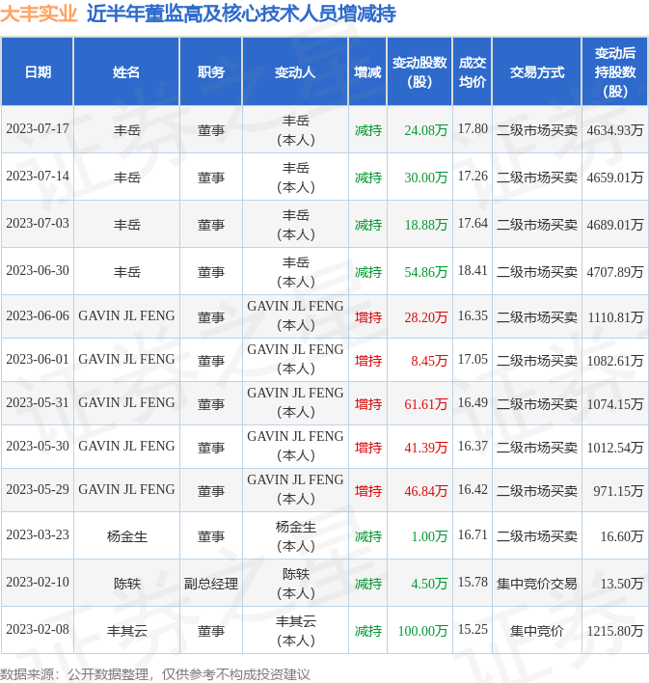Select date cell 2023-05-30
Viewport: 649px width, 683px height.
tap(38, 446)
